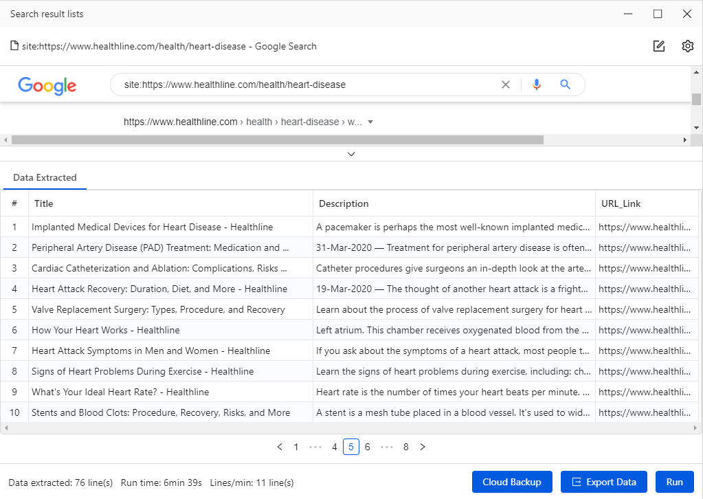Expand the result URL dropdown arrow
This screenshot has height=499, width=703.
pyautogui.click(x=370, y=122)
